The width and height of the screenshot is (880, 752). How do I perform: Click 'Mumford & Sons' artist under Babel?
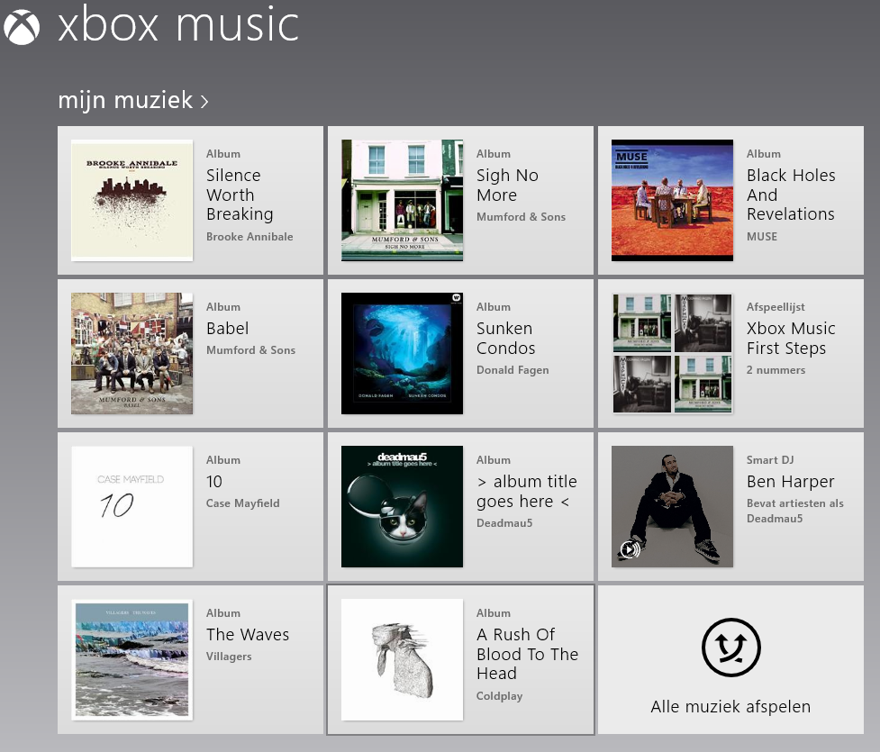click(250, 350)
